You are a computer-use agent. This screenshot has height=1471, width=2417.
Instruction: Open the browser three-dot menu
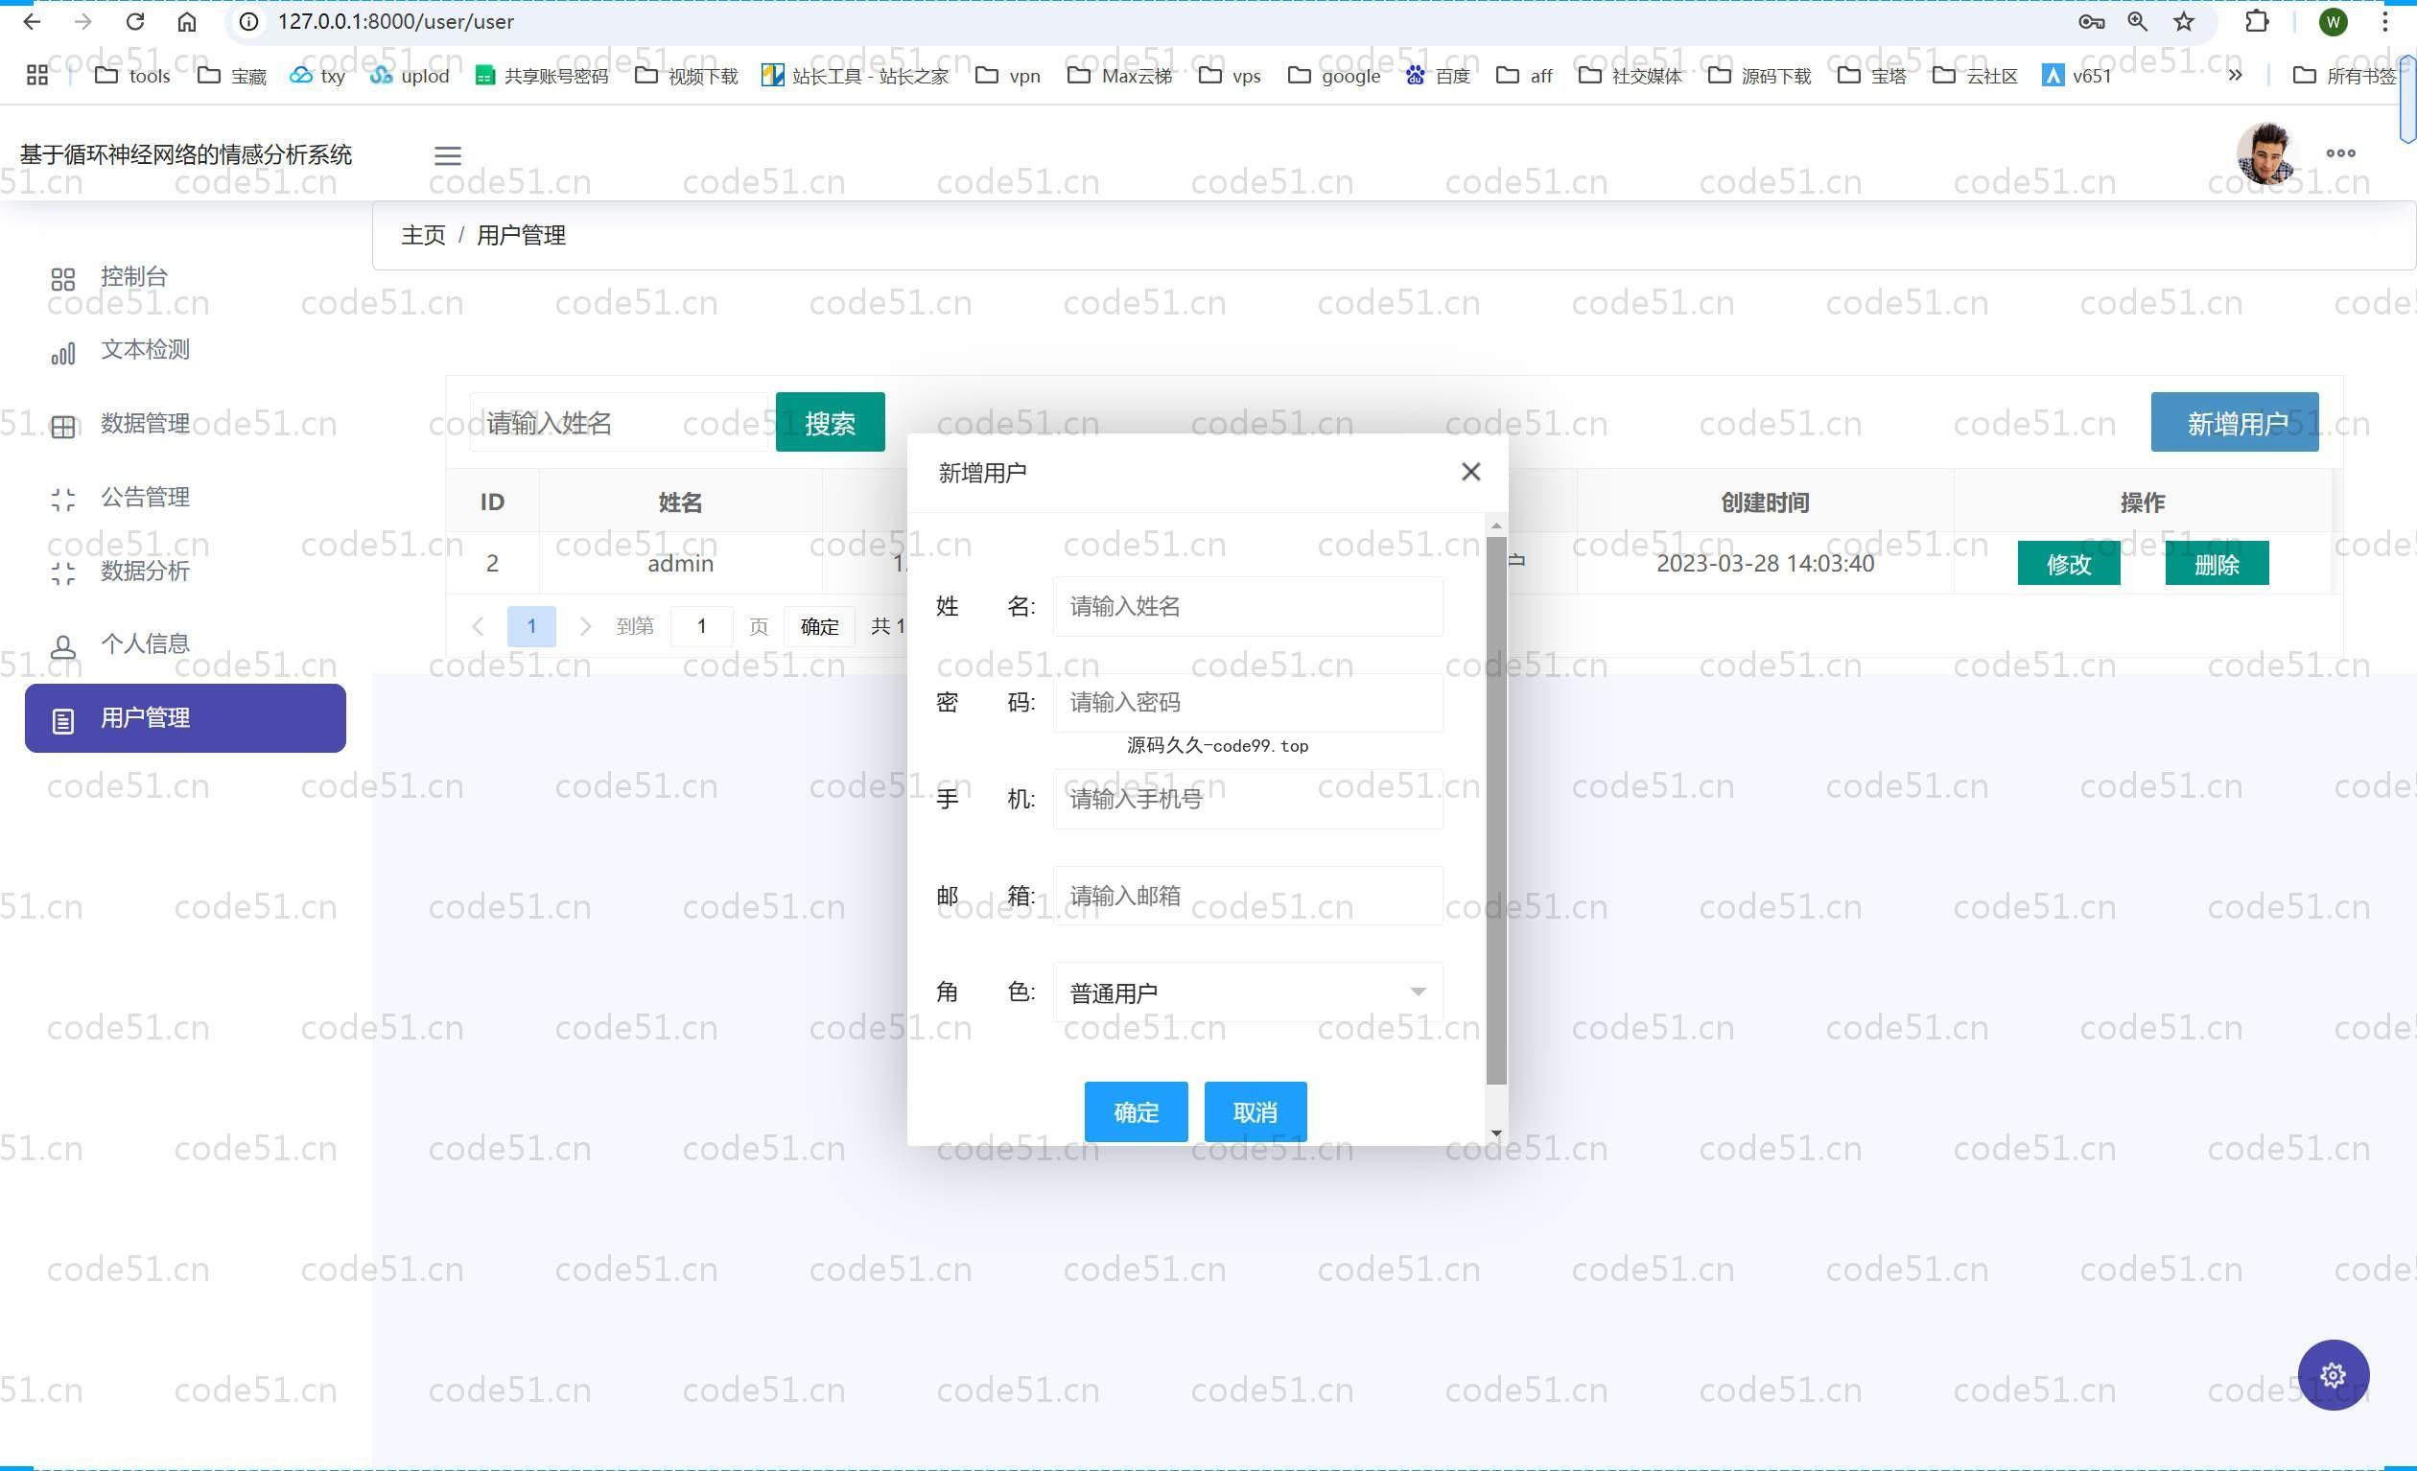pos(2385,21)
